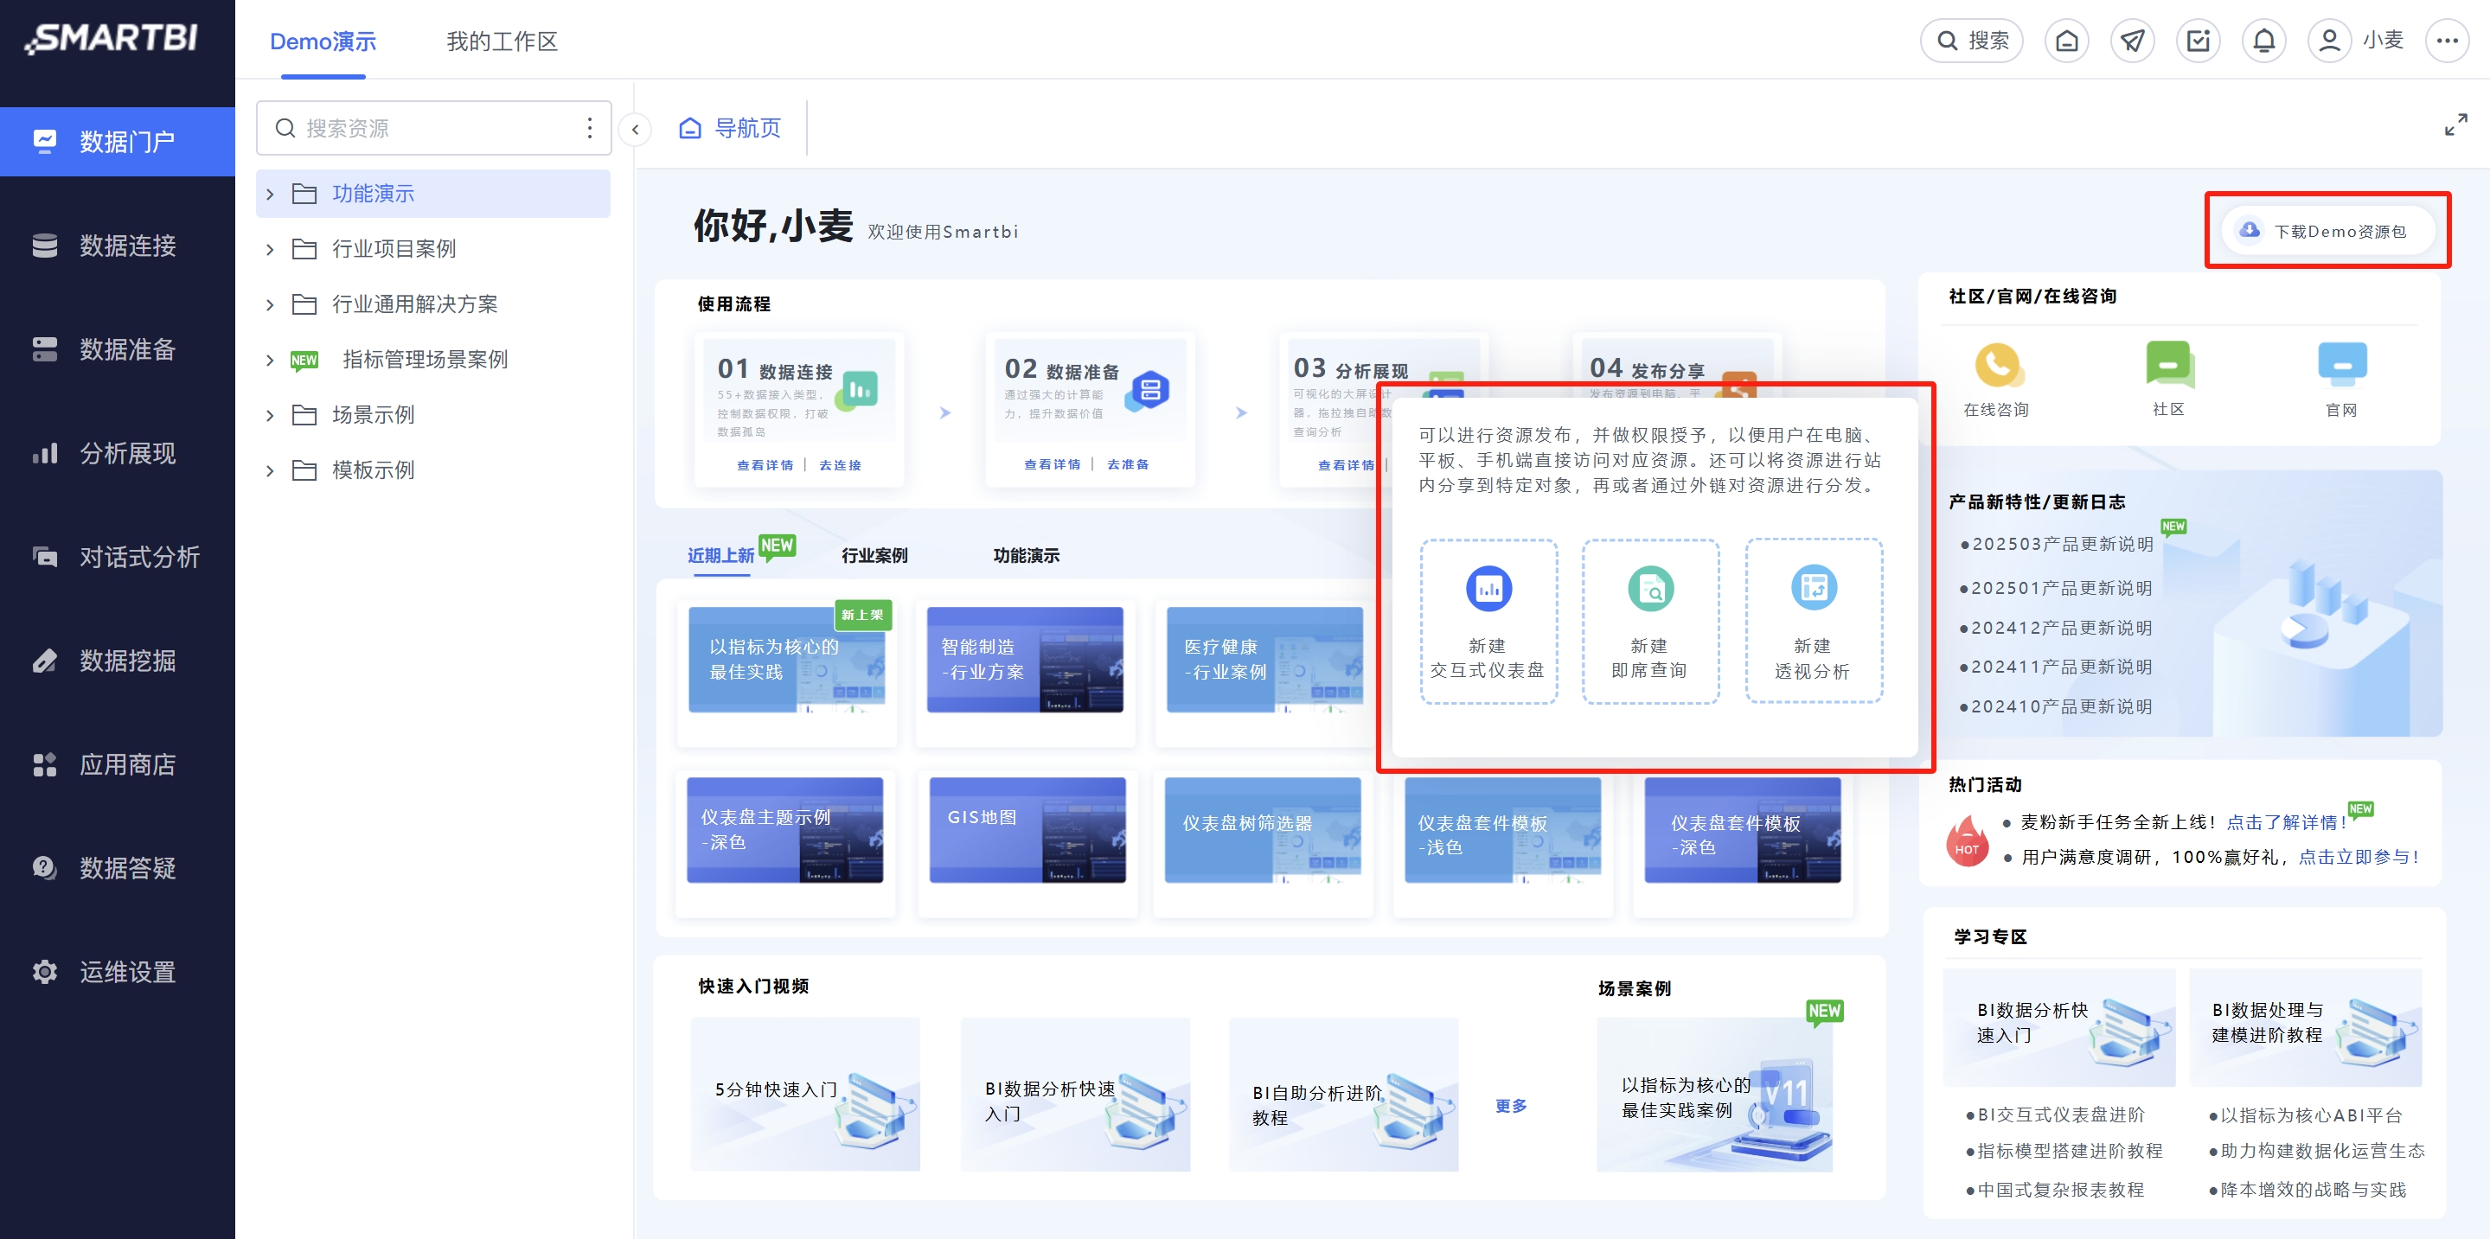Expand the 指标管理场景案例 node

coord(270,361)
